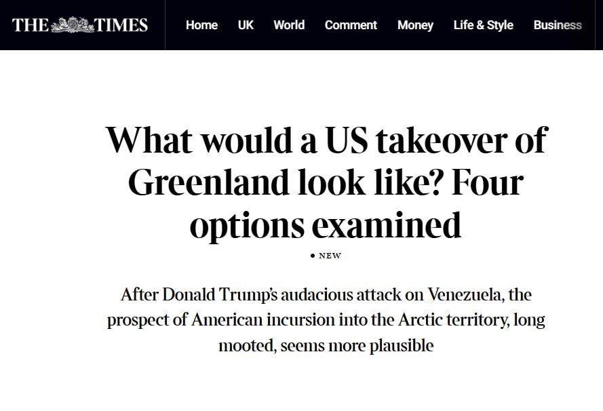Navigate to the World section
This screenshot has width=603, height=411.
point(289,25)
